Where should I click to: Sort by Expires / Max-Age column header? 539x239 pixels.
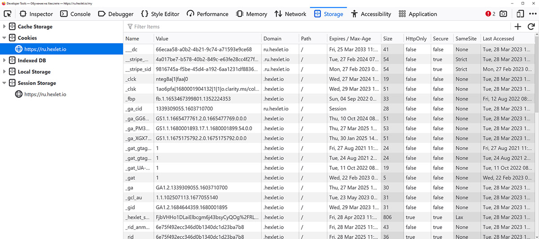354,39
